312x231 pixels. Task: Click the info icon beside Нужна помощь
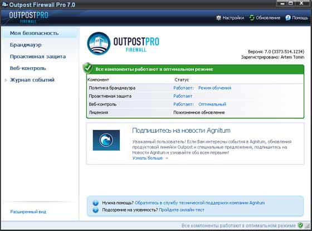95,203
